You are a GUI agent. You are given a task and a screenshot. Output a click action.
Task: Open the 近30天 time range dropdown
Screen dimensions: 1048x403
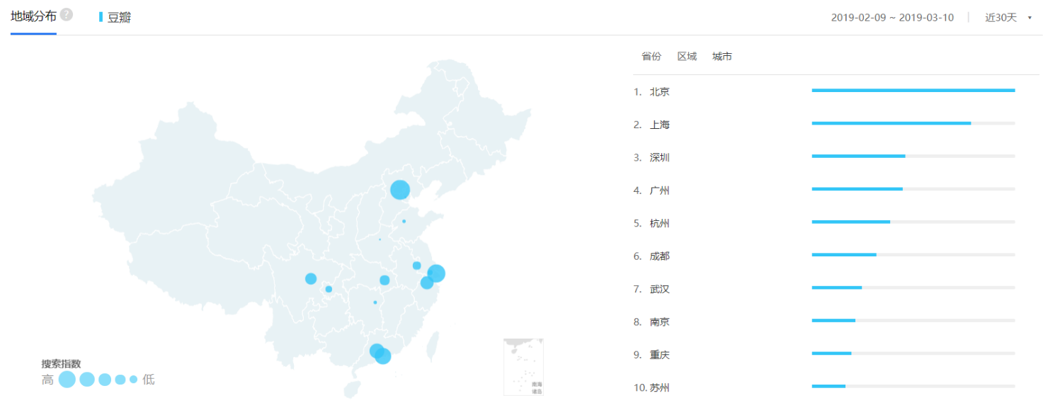click(x=1008, y=18)
